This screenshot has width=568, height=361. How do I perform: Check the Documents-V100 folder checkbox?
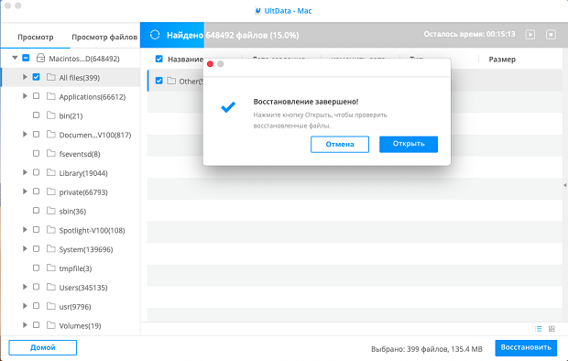tap(36, 134)
